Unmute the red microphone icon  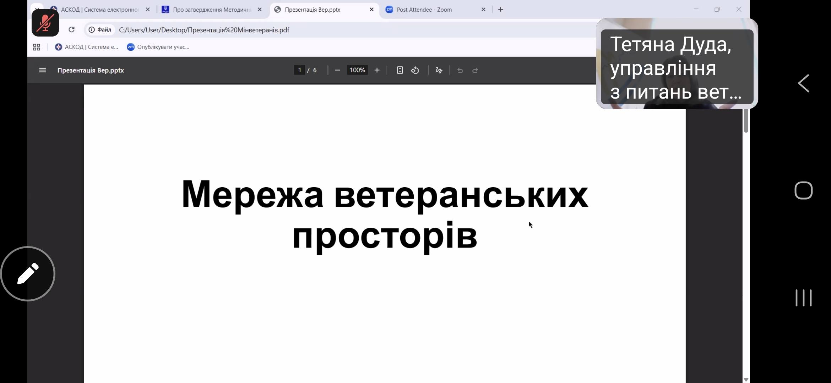(x=45, y=23)
